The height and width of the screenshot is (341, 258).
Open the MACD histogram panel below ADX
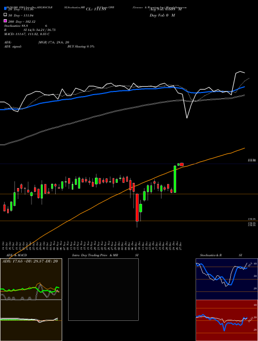click(x=31, y=320)
